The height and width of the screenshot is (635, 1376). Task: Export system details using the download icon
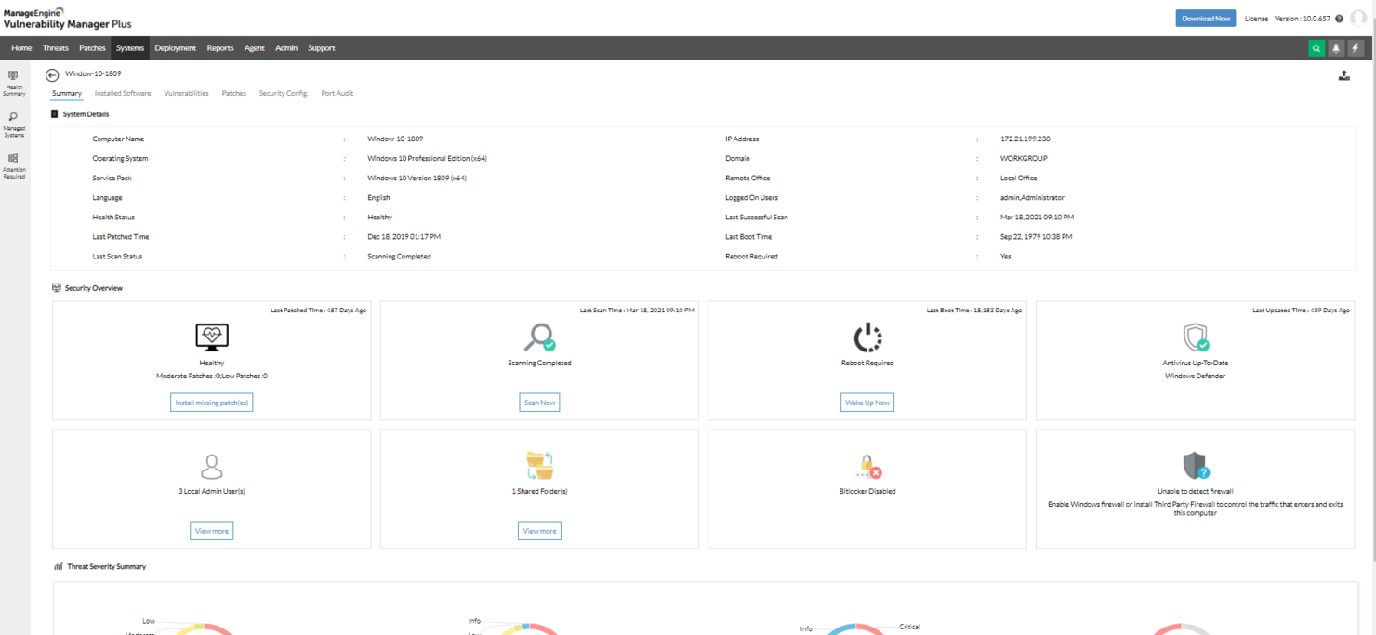[1344, 75]
